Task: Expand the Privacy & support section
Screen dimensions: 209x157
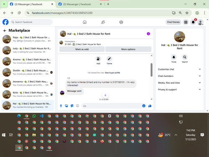Action: click(179, 90)
